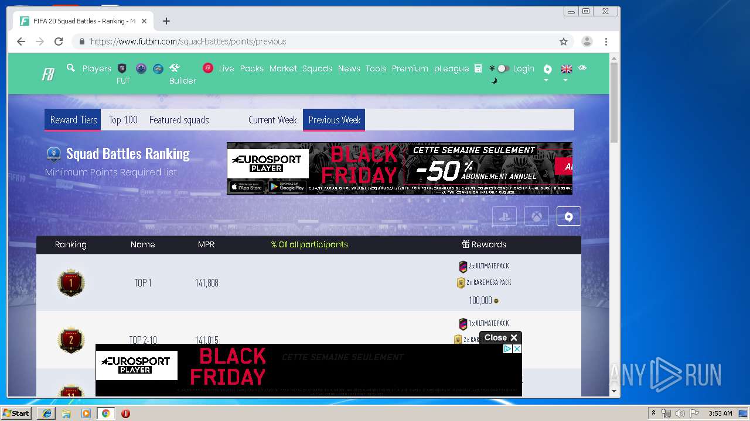The height and width of the screenshot is (421, 750).
Task: Click the rank 2 badge icon
Action: [x=71, y=340]
